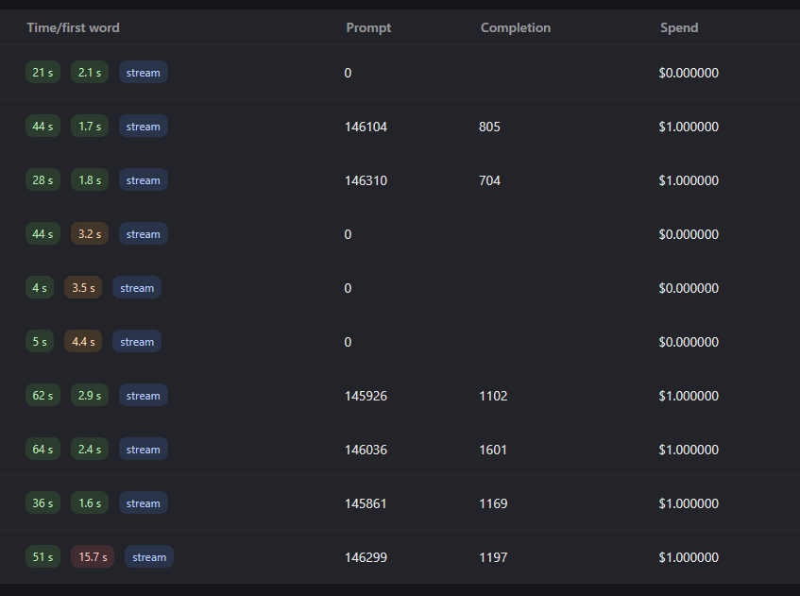Select the completion count 704
Image resolution: width=800 pixels, height=596 pixels.
pos(489,180)
